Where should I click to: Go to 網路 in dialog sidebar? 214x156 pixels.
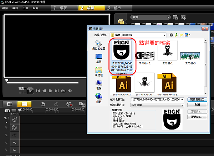point(99,98)
